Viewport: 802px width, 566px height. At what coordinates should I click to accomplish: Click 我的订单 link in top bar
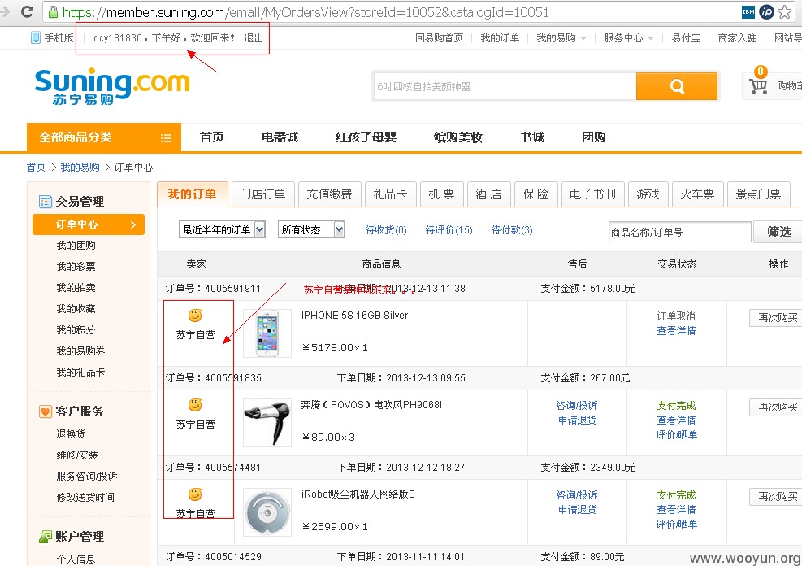point(500,38)
